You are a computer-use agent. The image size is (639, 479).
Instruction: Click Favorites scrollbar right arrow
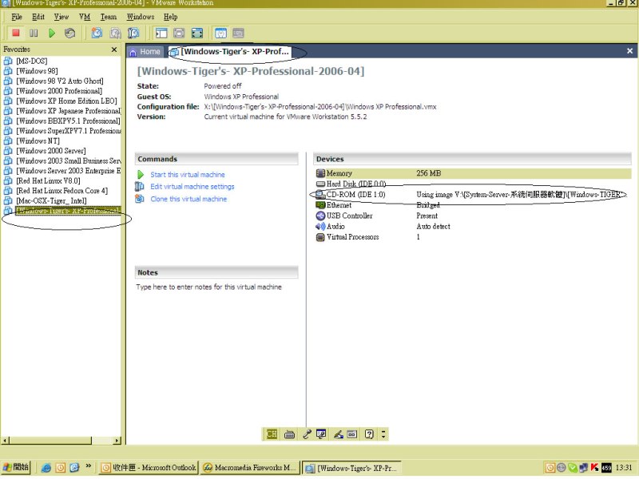click(117, 441)
